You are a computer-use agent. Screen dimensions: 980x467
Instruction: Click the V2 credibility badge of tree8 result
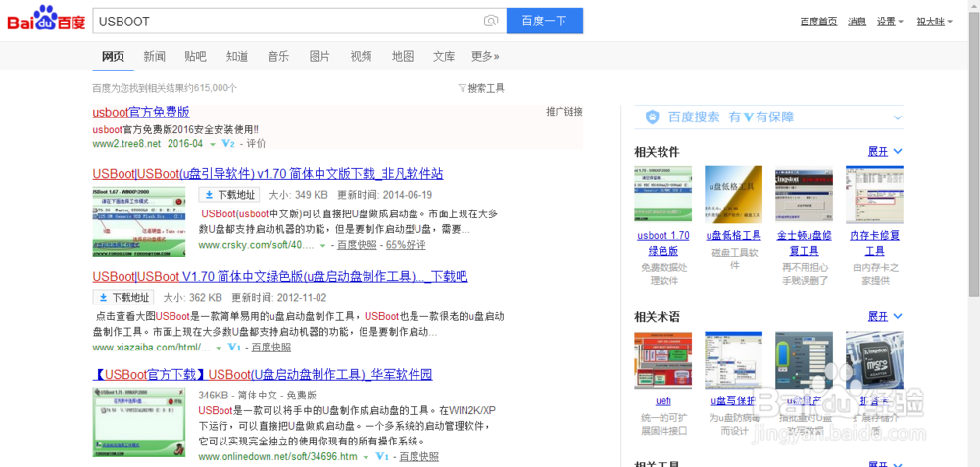tap(228, 144)
